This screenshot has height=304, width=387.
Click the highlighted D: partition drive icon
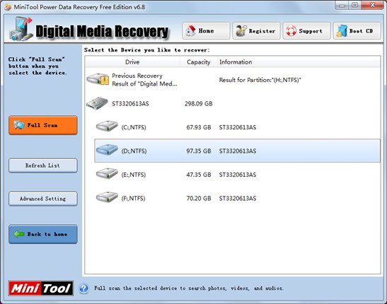coord(107,150)
